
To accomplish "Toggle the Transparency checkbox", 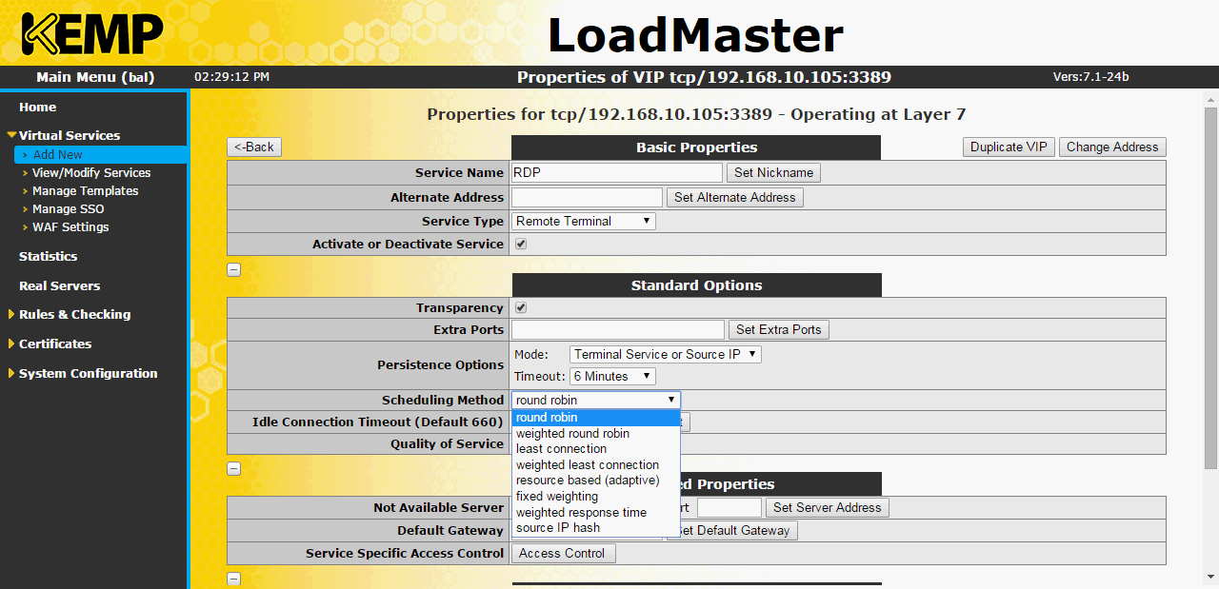I will click(521, 307).
